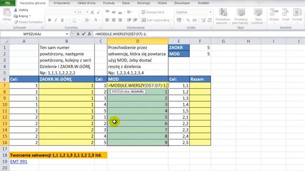305x171 pixels.
Task: Switch to the Deweloper tab
Action: pos(183,3)
